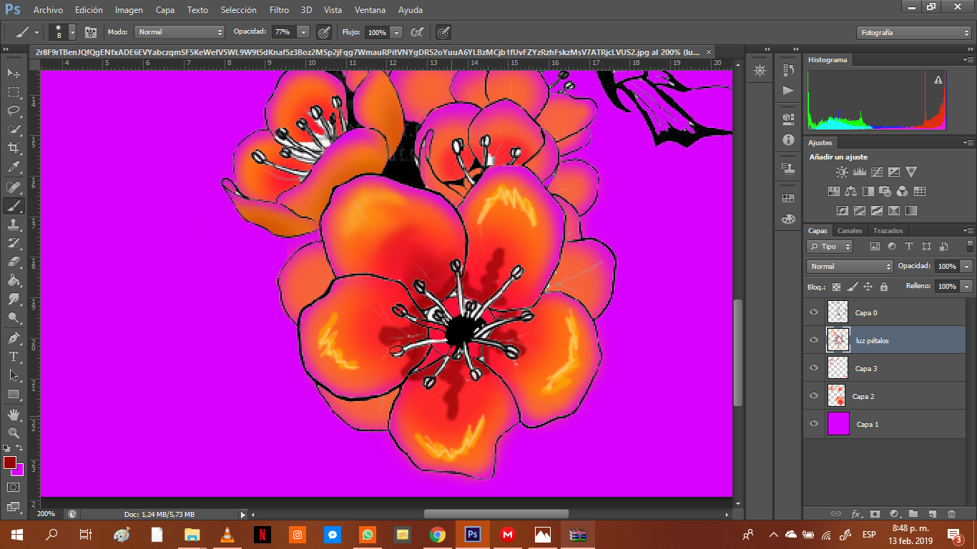The height and width of the screenshot is (549, 977).
Task: Pick the Eyedropper tool
Action: point(14,167)
